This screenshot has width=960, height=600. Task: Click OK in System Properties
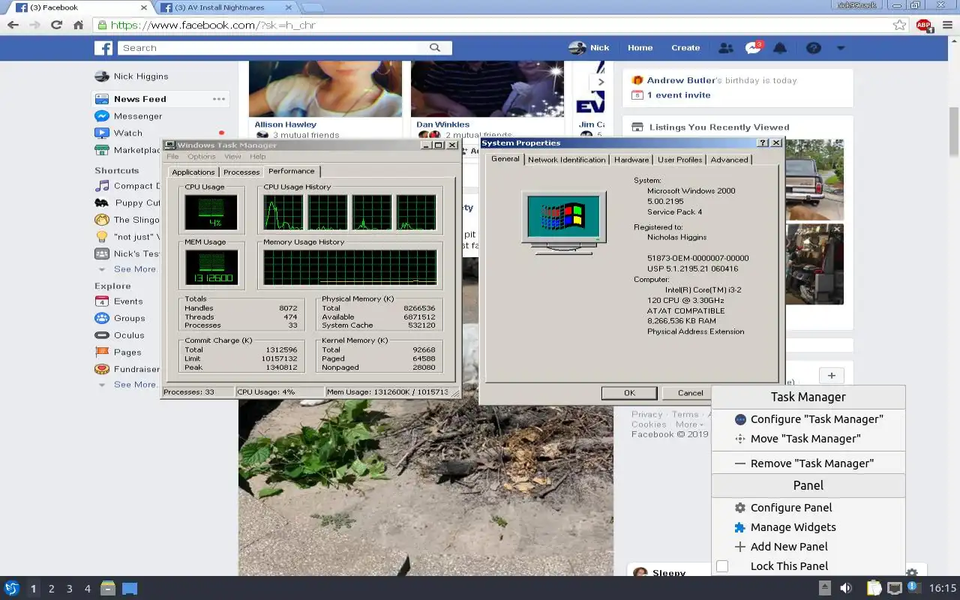click(x=629, y=393)
